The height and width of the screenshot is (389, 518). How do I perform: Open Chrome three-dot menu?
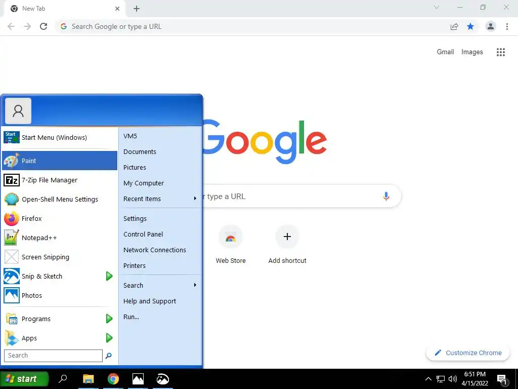click(x=507, y=26)
